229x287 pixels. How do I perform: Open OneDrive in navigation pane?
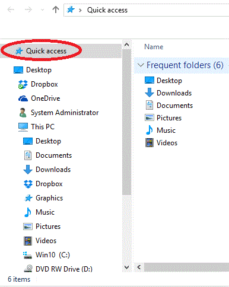coord(46,98)
